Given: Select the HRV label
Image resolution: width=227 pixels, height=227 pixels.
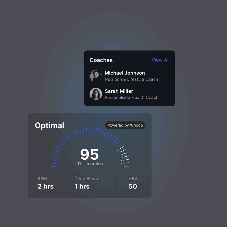Looking at the screenshot, I should pyautogui.click(x=133, y=179).
